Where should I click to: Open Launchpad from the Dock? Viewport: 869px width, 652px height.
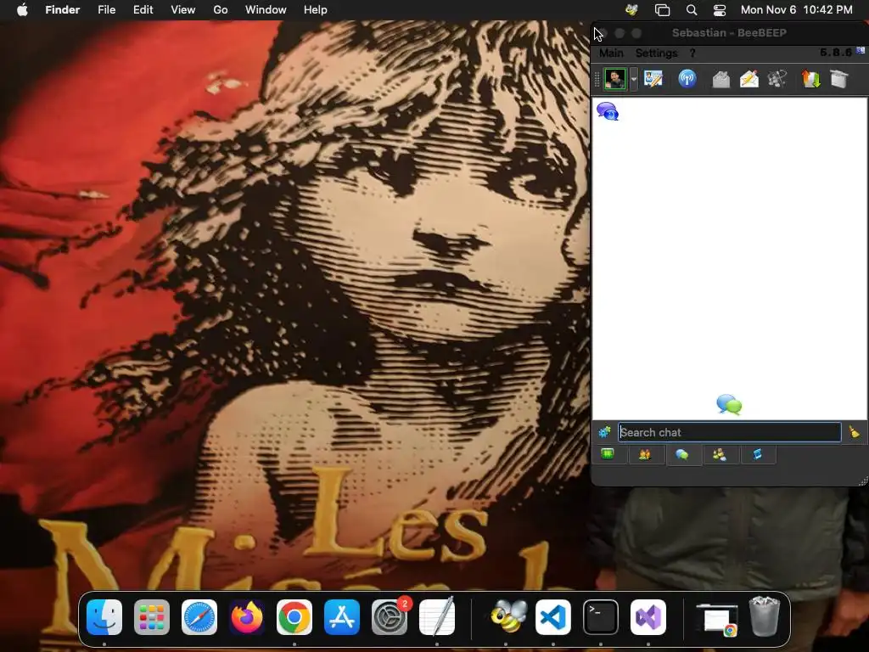(152, 617)
